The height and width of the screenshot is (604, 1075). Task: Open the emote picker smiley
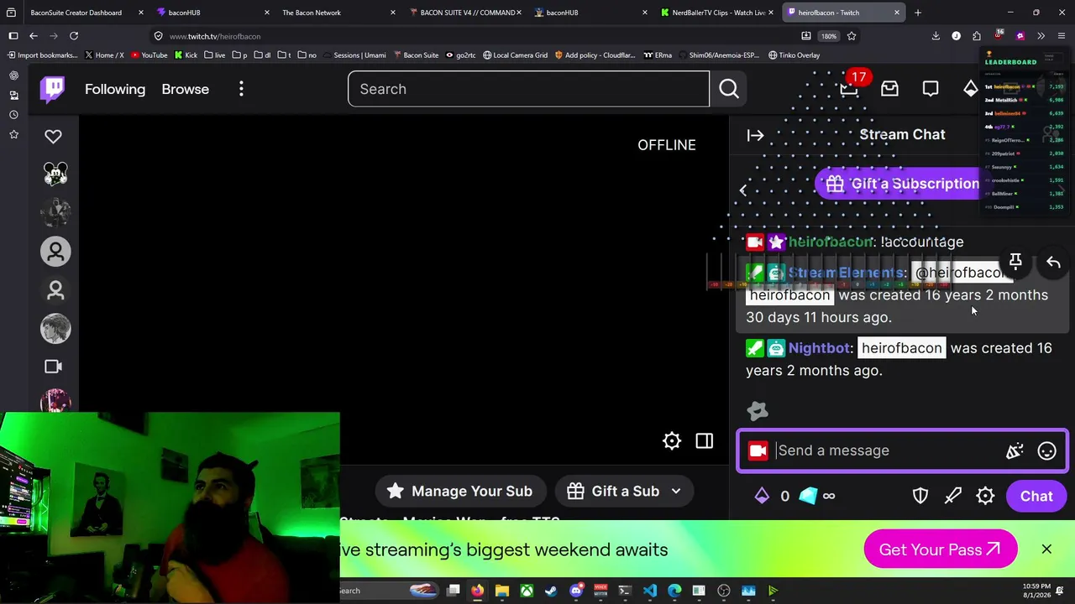(1046, 450)
